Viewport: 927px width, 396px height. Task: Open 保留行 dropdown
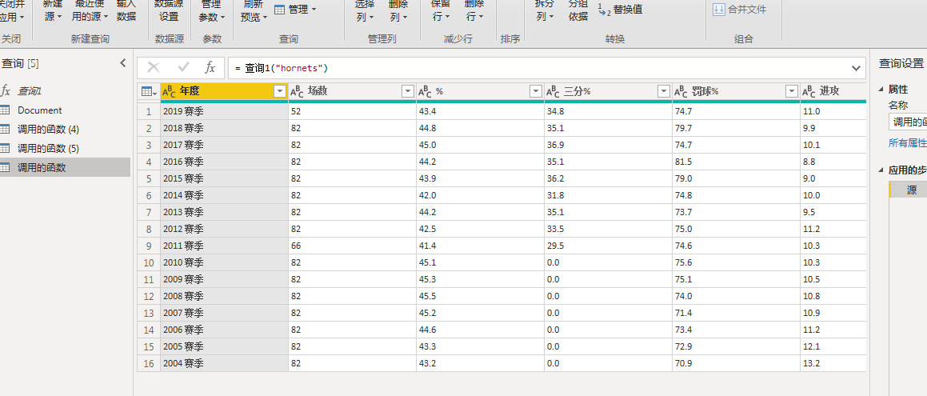pyautogui.click(x=441, y=10)
